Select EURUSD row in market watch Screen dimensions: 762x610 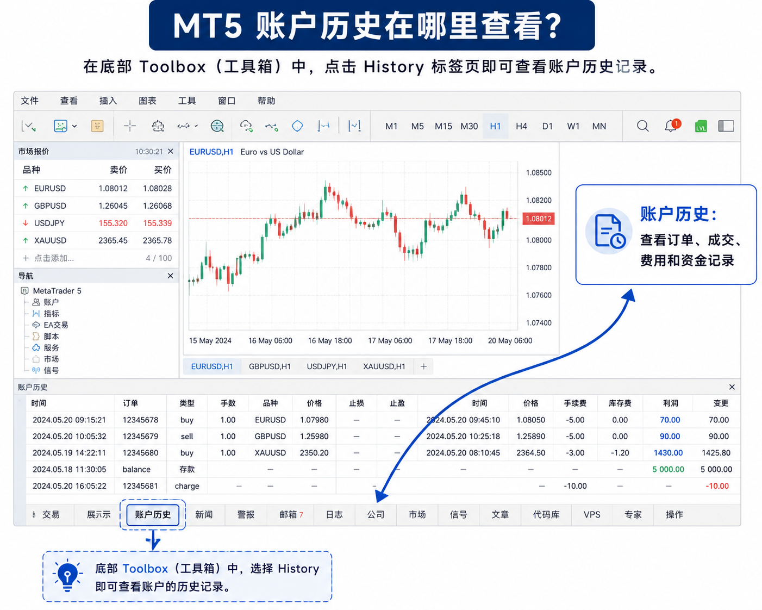[97, 188]
